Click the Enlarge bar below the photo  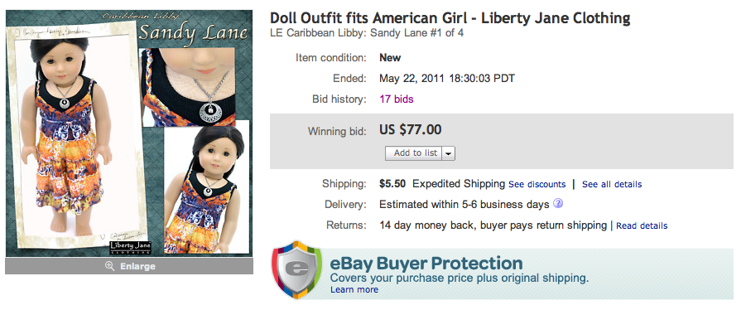pyautogui.click(x=129, y=266)
